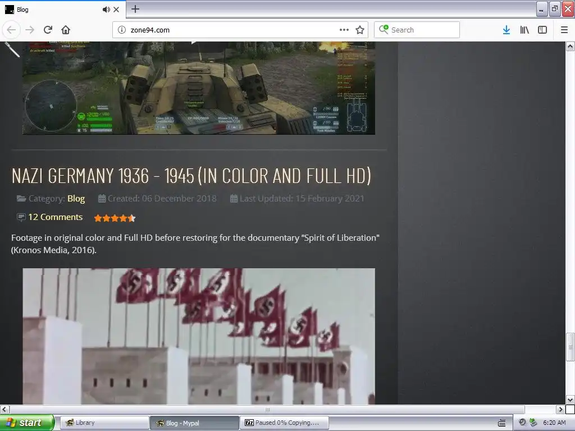Viewport: 575px width, 431px height.
Task: Click the system tray clock
Action: (x=554, y=423)
